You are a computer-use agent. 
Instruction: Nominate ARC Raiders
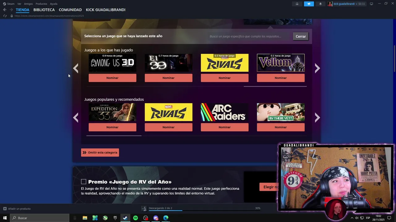click(225, 127)
